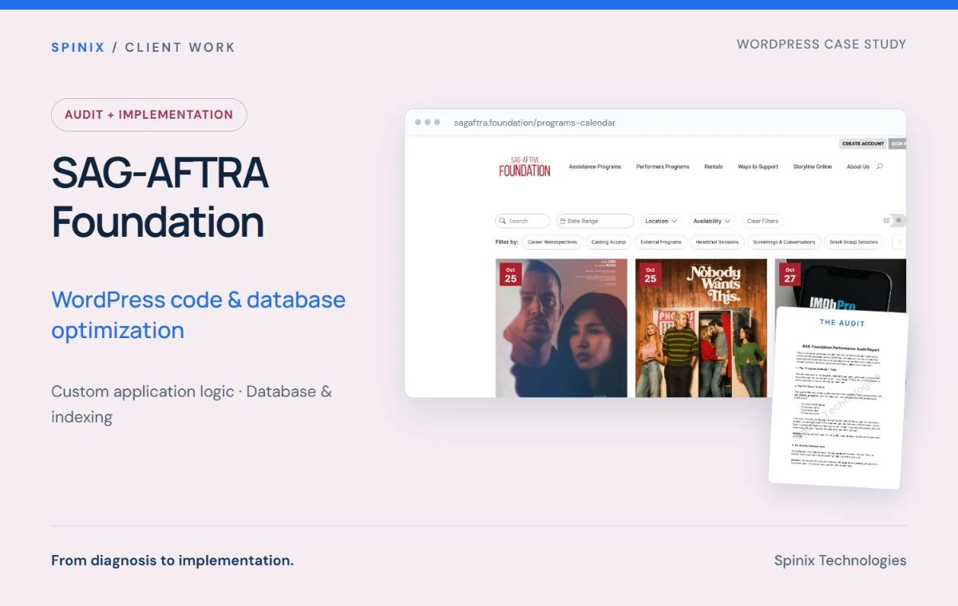Open the Availability dropdown
The image size is (958, 606).
[x=712, y=221]
